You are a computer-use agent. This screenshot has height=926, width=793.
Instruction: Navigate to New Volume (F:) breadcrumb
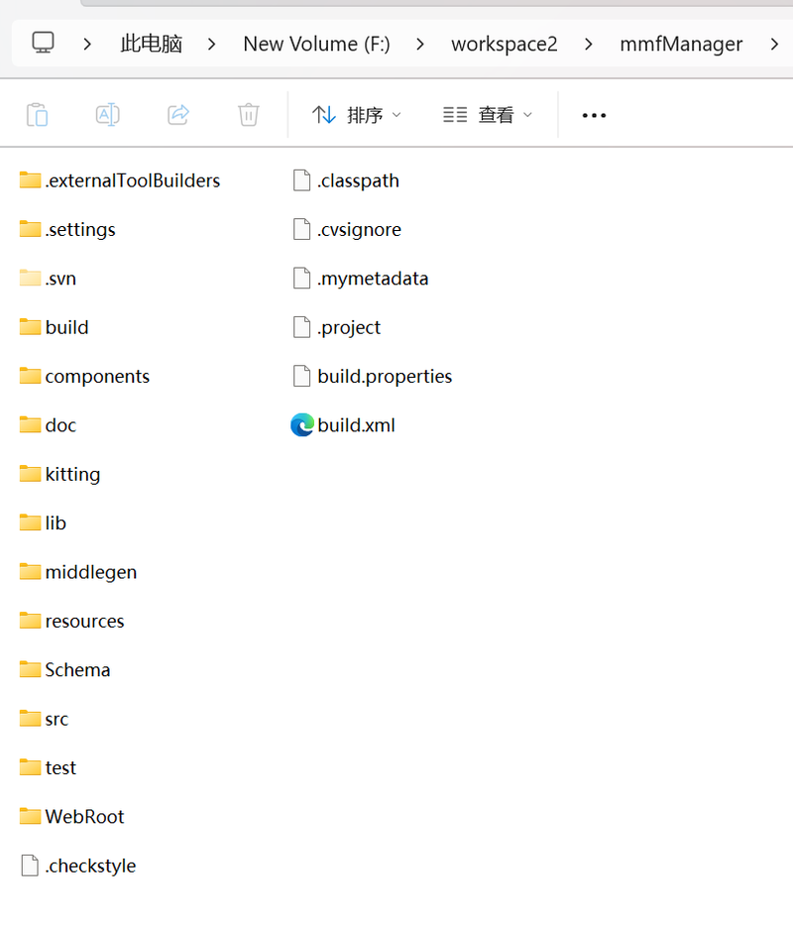316,44
